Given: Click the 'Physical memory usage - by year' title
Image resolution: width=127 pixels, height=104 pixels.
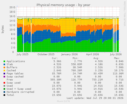Looking at the screenshot, I should pos(63,5).
